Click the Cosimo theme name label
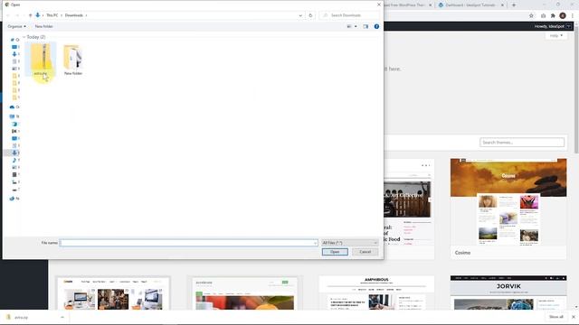 coord(462,253)
